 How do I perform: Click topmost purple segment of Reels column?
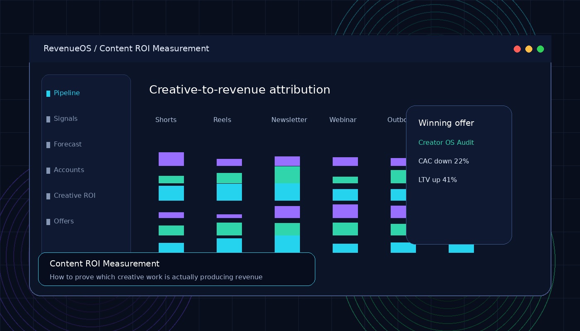tap(229, 162)
